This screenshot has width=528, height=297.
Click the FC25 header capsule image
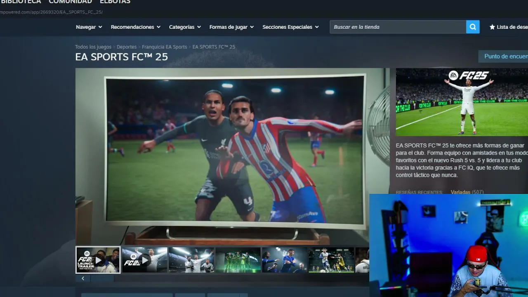pos(462,102)
